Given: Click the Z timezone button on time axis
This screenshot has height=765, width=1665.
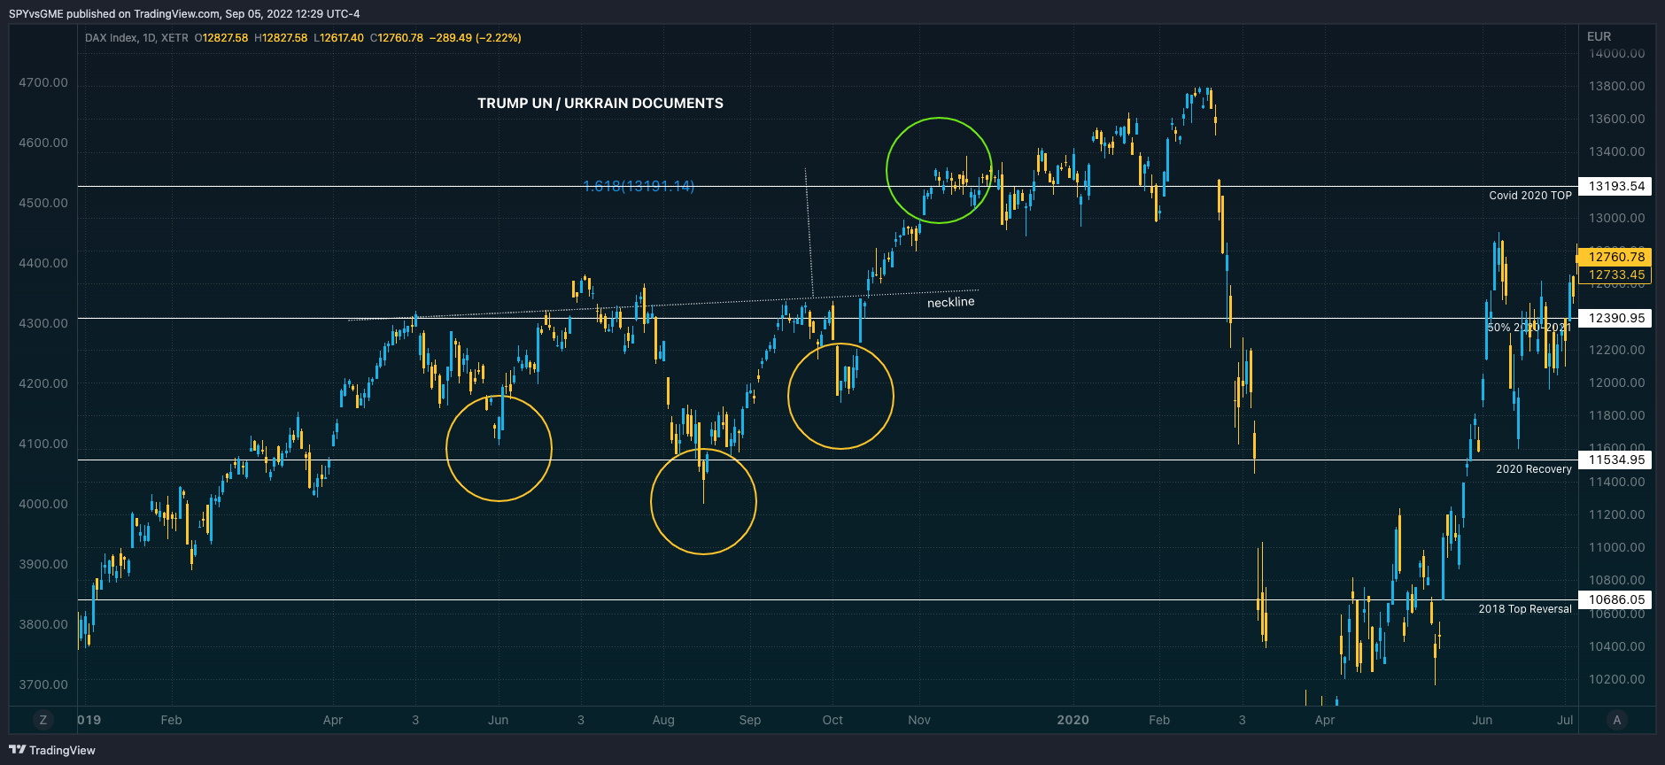Looking at the screenshot, I should (x=43, y=720).
